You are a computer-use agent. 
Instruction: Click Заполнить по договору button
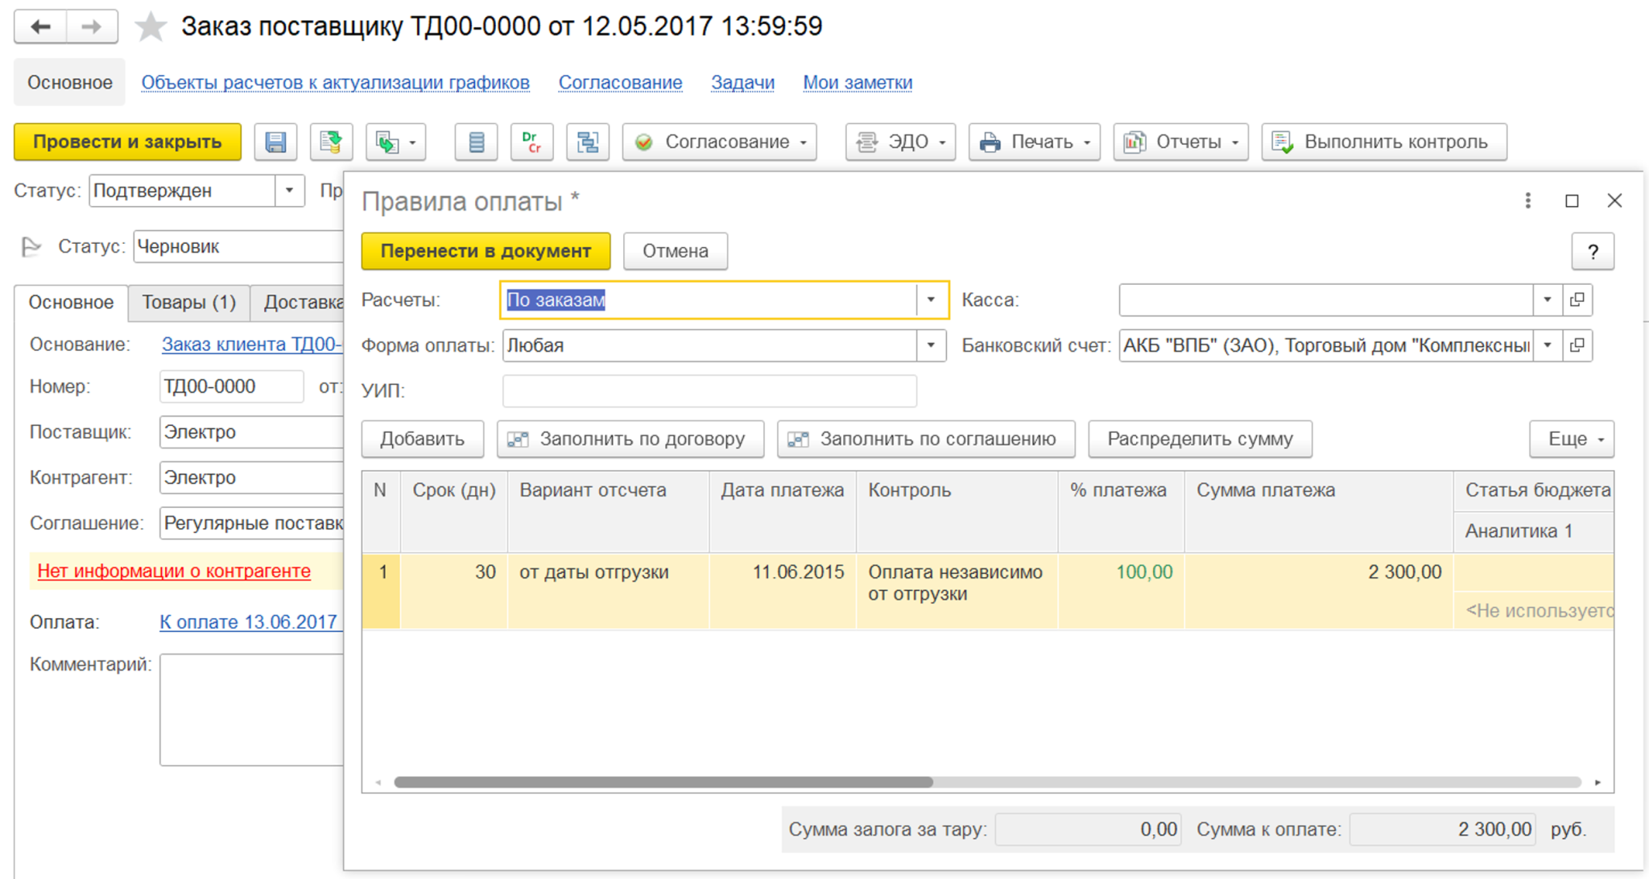(x=630, y=439)
